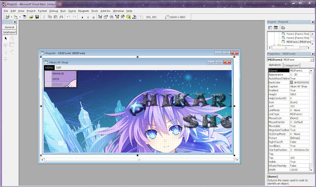Open the Format menu
This screenshot has height=187, width=316.
pos(42,11)
